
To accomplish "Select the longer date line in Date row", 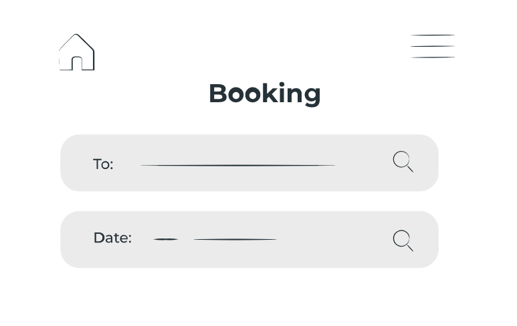I will click(x=235, y=239).
